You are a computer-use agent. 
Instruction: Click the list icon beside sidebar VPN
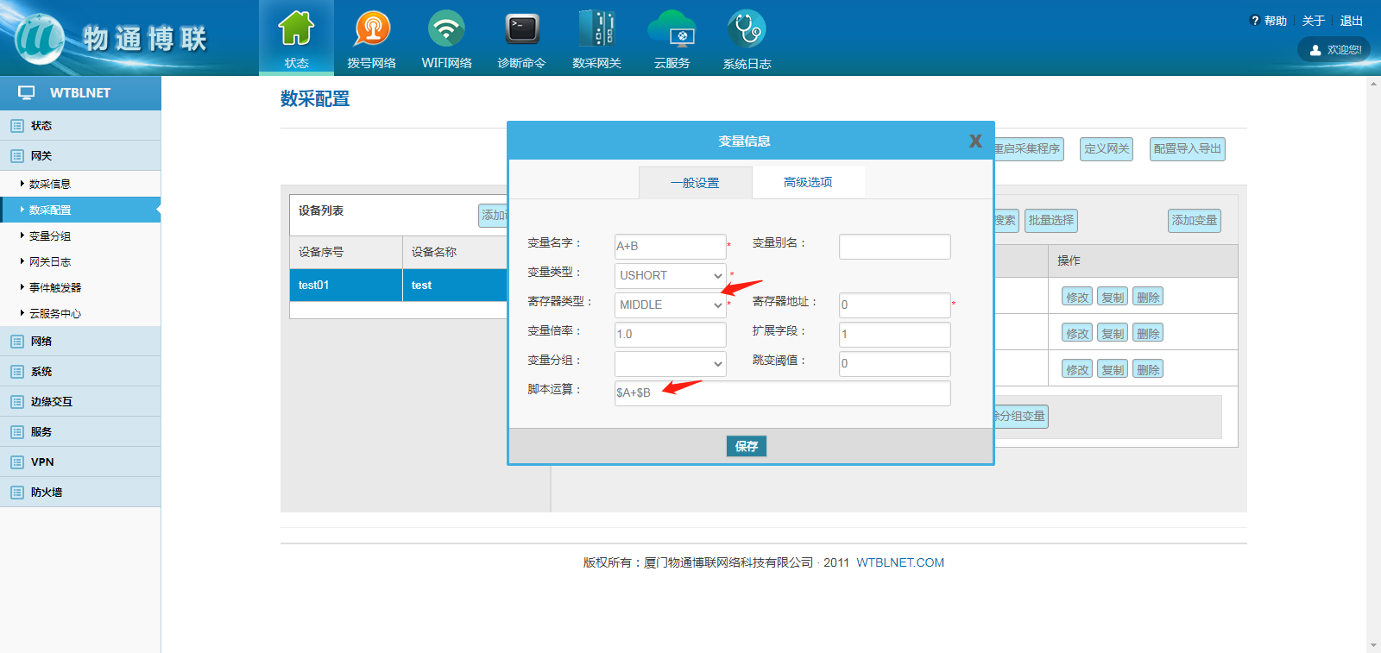click(17, 462)
